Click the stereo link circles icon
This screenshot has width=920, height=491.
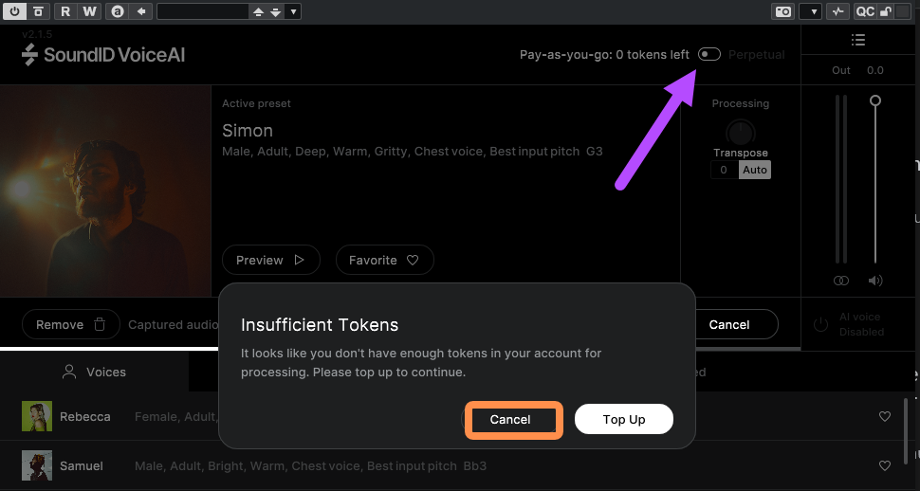pyautogui.click(x=840, y=281)
